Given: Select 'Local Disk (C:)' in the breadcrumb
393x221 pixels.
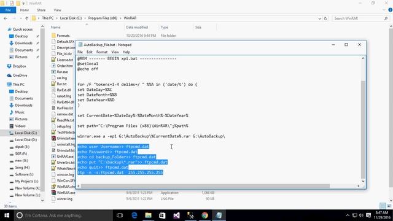Looking at the screenshot, I should point(71,18).
